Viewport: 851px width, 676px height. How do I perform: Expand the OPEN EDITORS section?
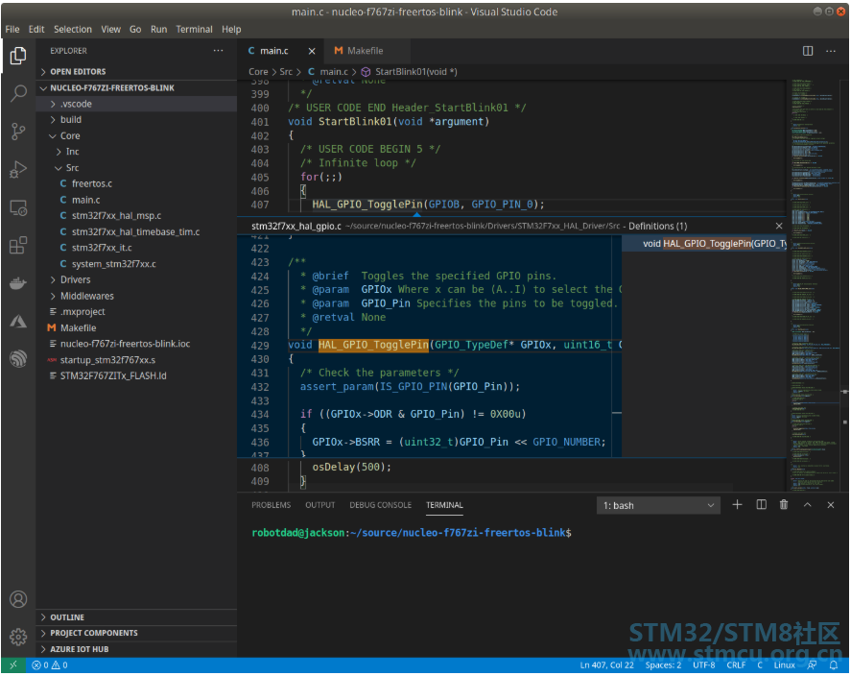click(136, 72)
